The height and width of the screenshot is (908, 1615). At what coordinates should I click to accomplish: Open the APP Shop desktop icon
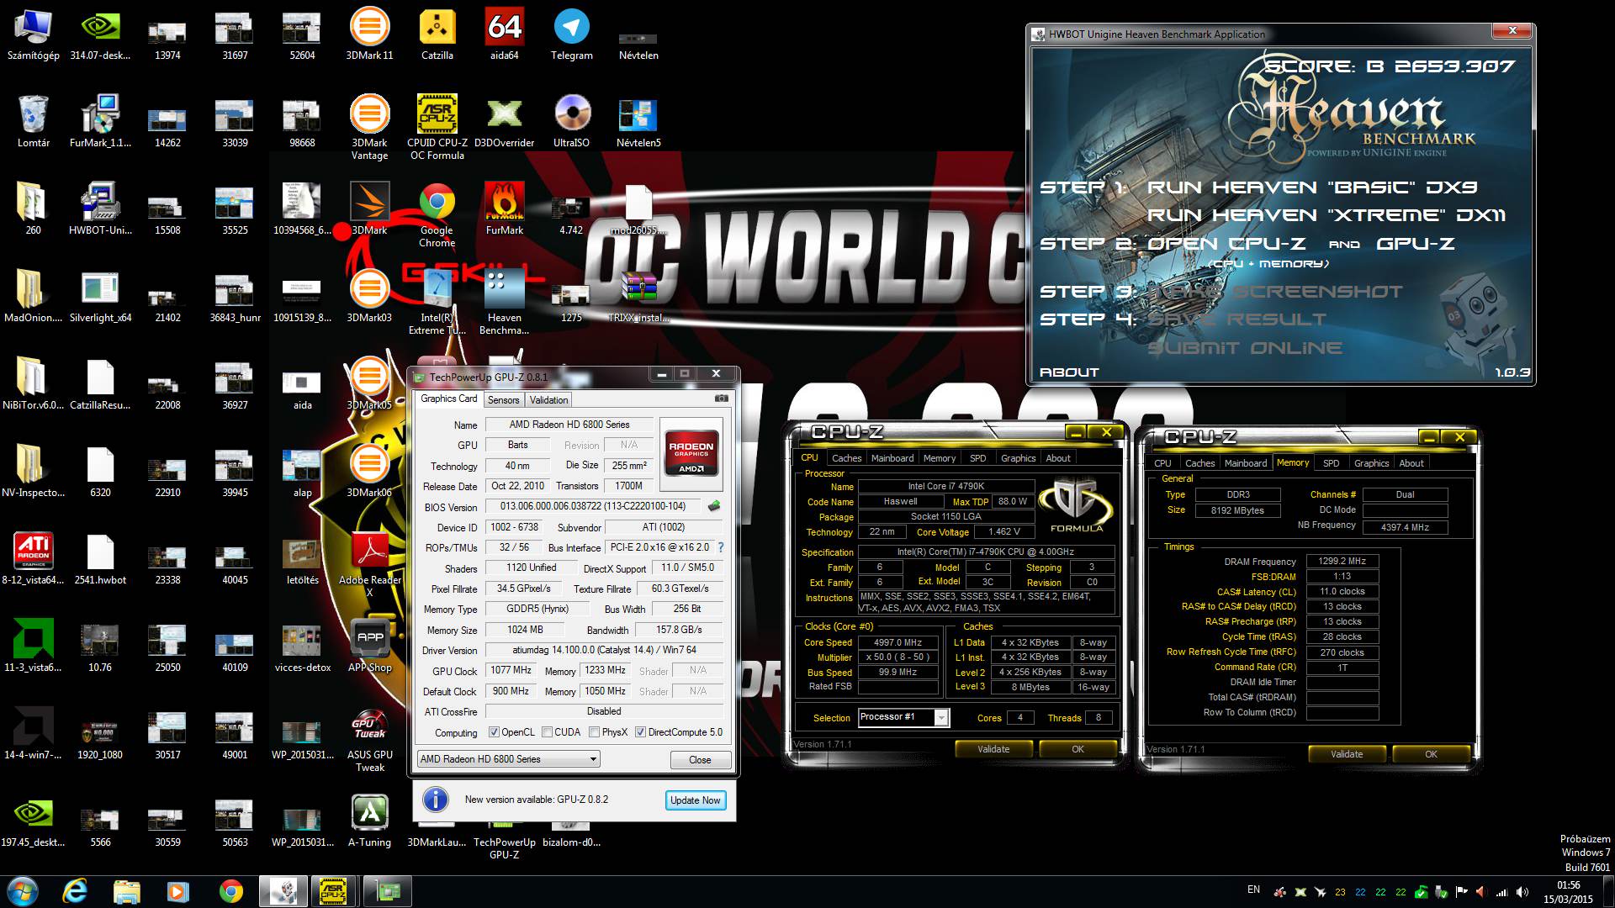[x=369, y=646]
